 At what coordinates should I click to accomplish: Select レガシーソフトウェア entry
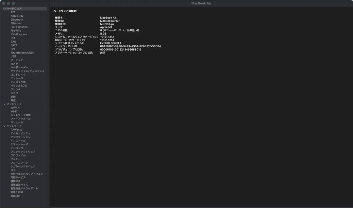coord(23,167)
